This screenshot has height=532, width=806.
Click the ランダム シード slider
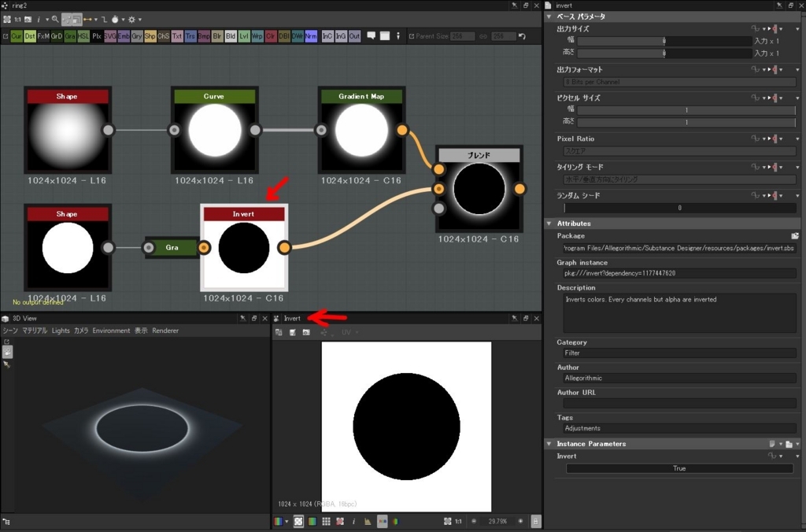(679, 208)
